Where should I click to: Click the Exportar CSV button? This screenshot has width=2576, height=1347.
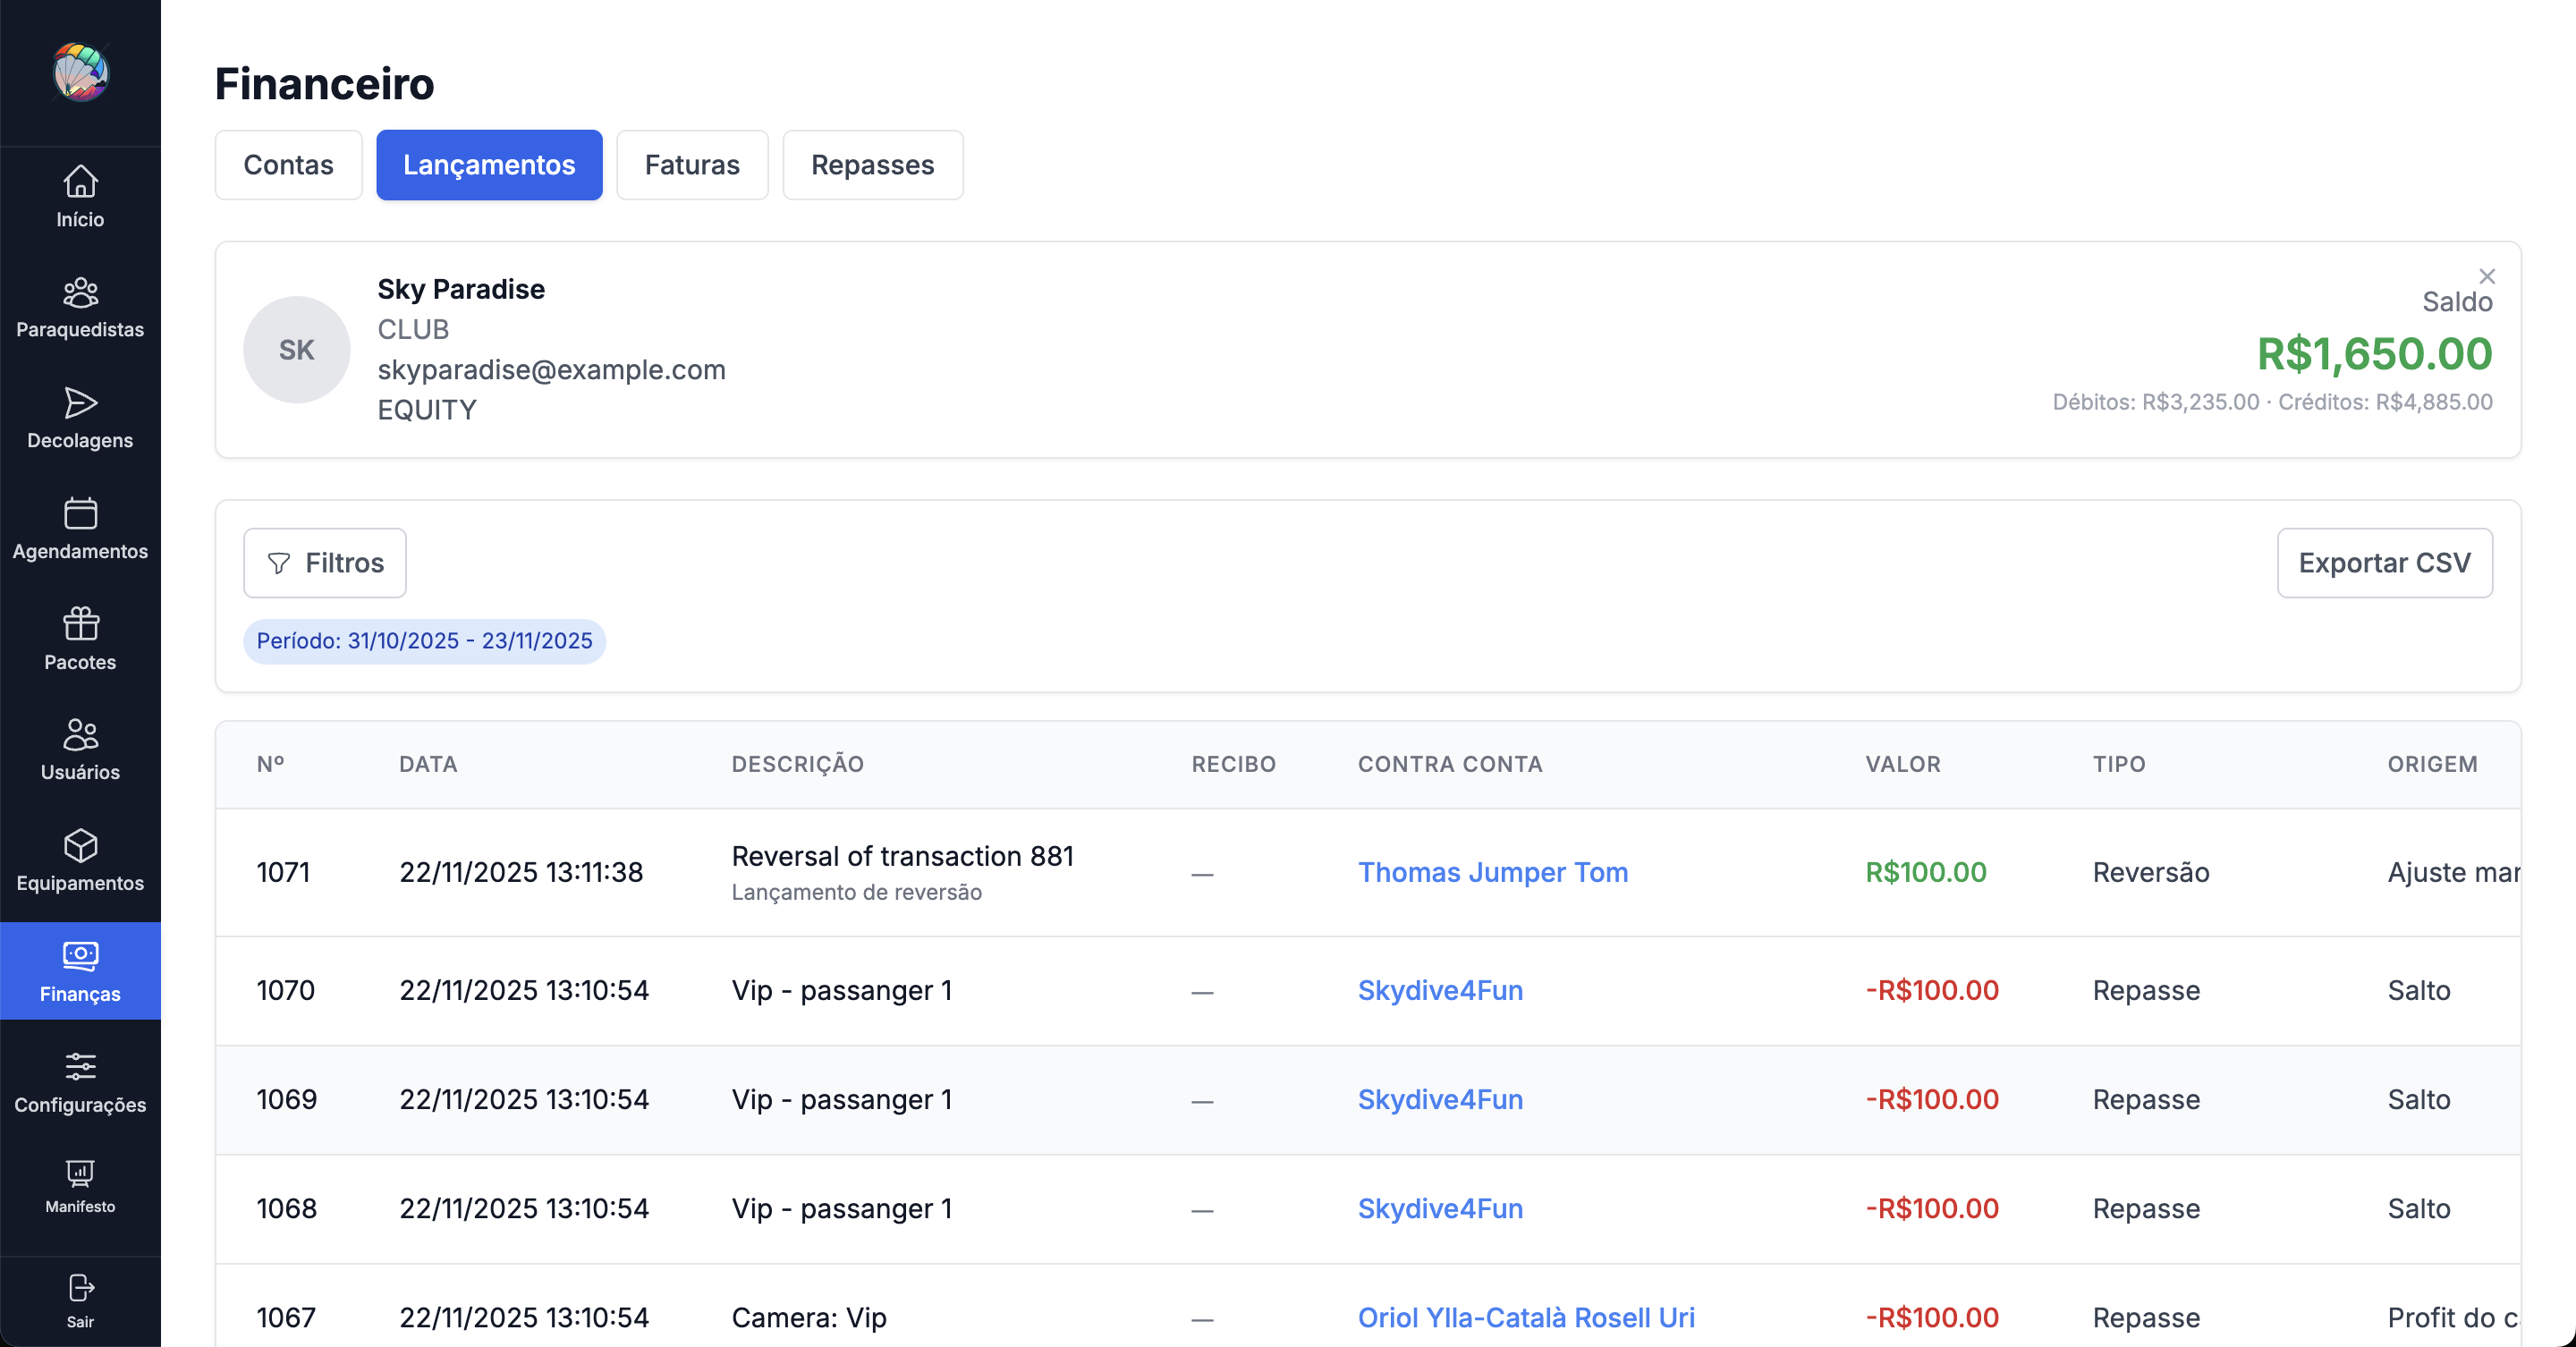[x=2385, y=562]
